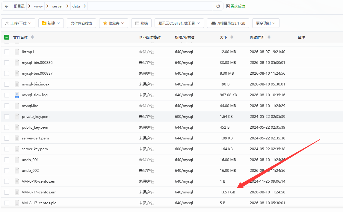Click the lock icon beside ibtmp1
Image resolution: width=343 pixels, height=212 pixels.
click(152, 52)
